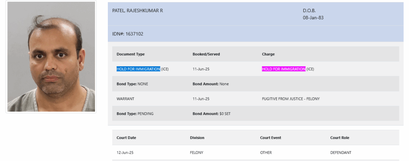Click the Document Type column header

[x=131, y=54]
